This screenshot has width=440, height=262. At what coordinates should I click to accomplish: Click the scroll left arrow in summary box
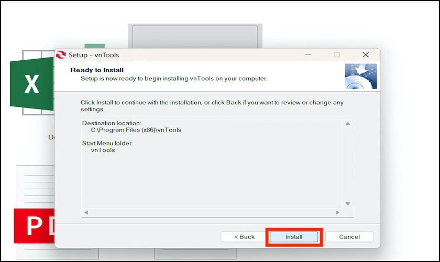click(86, 213)
